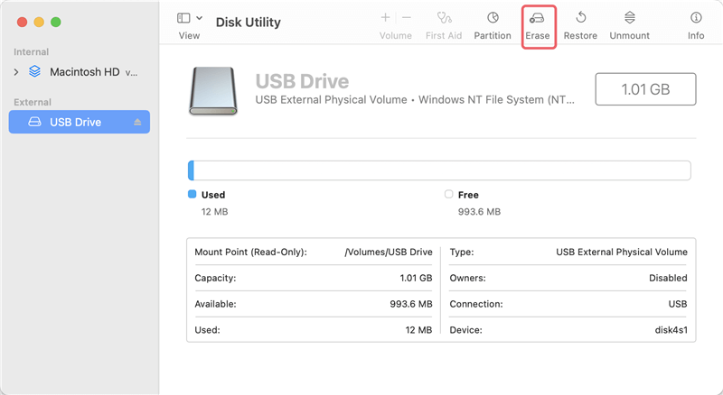Open the Partition tool

[493, 18]
